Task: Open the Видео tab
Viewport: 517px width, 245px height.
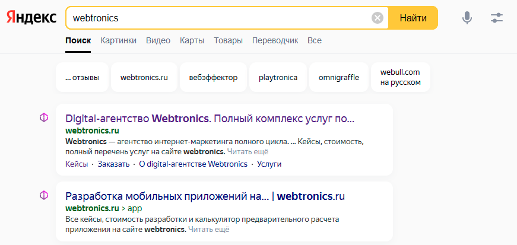Action: click(158, 40)
